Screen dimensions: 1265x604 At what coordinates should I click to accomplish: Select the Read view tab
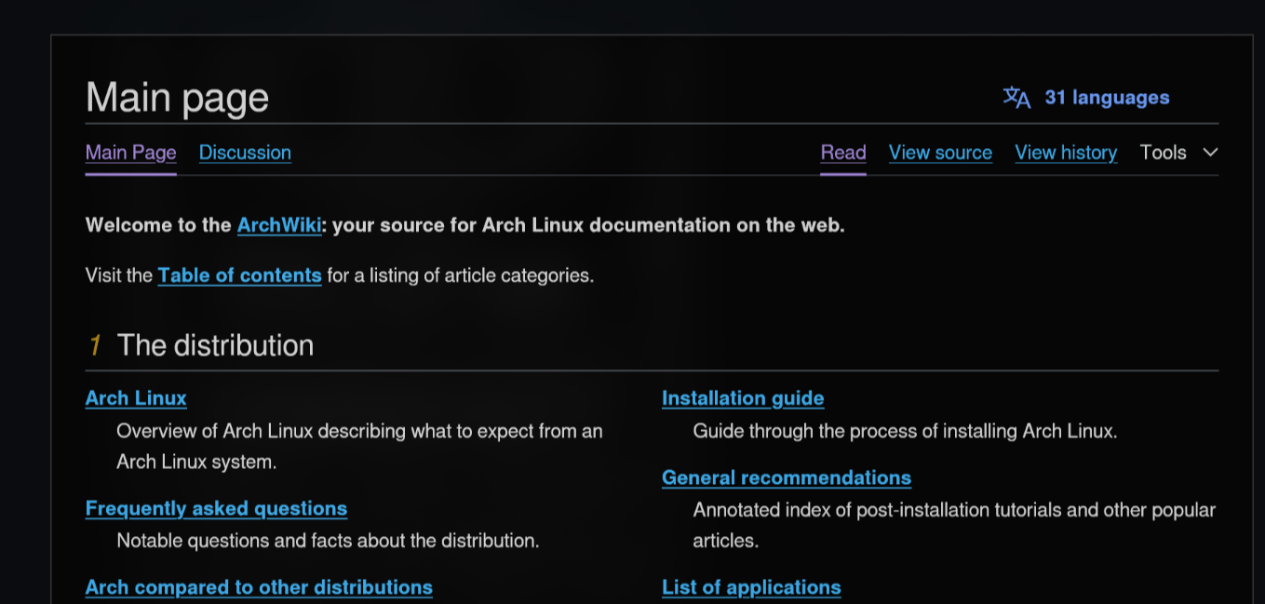point(843,153)
